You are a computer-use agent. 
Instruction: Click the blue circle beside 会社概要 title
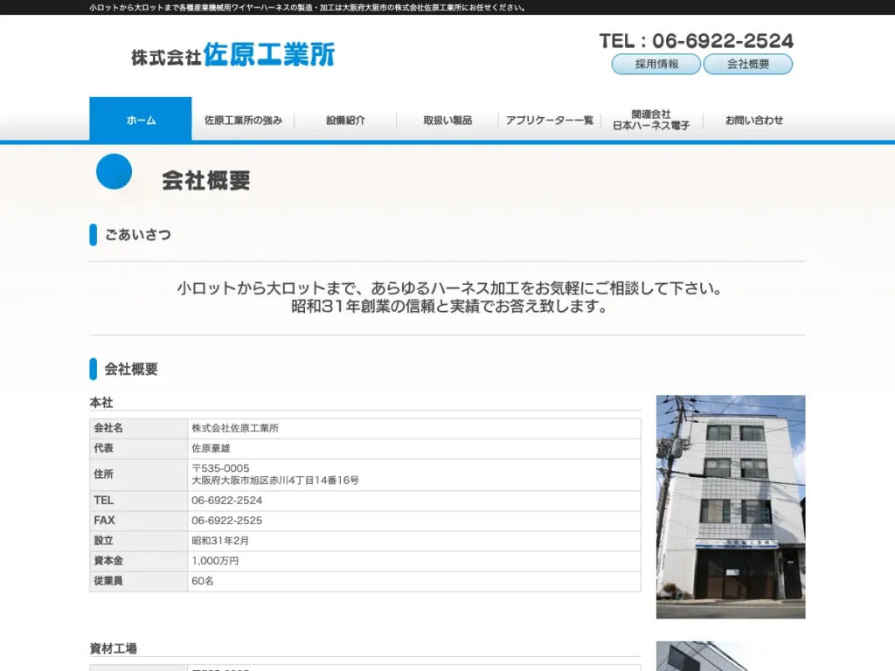tap(114, 171)
